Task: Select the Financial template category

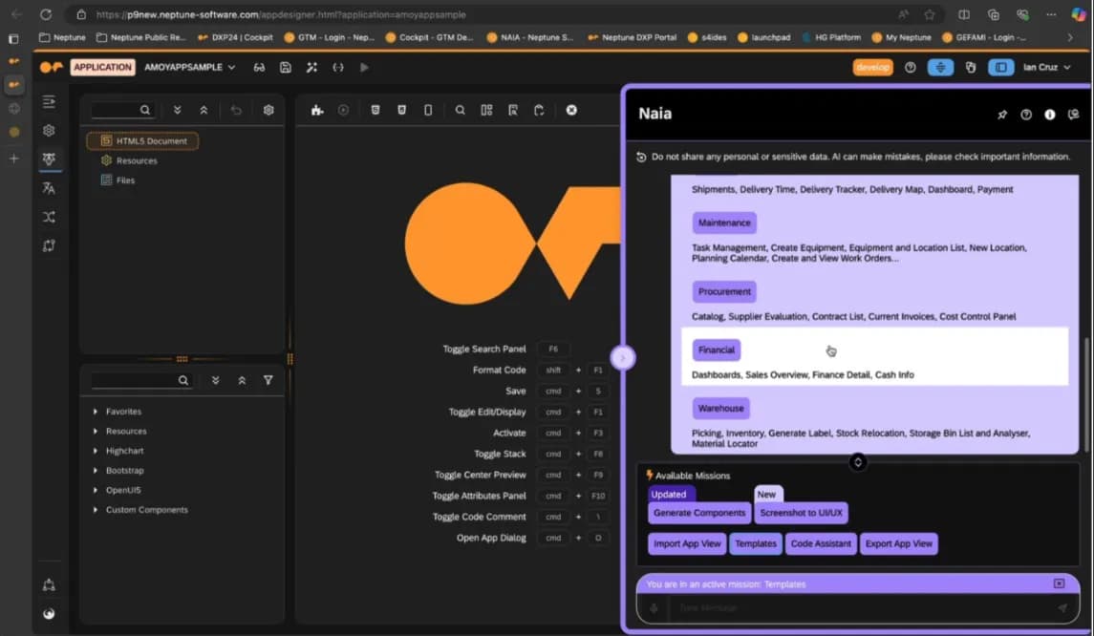Action: 716,350
